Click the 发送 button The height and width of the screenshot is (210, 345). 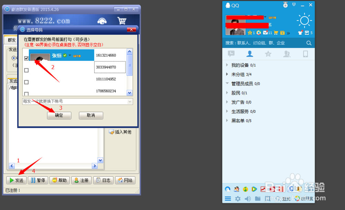(16, 180)
